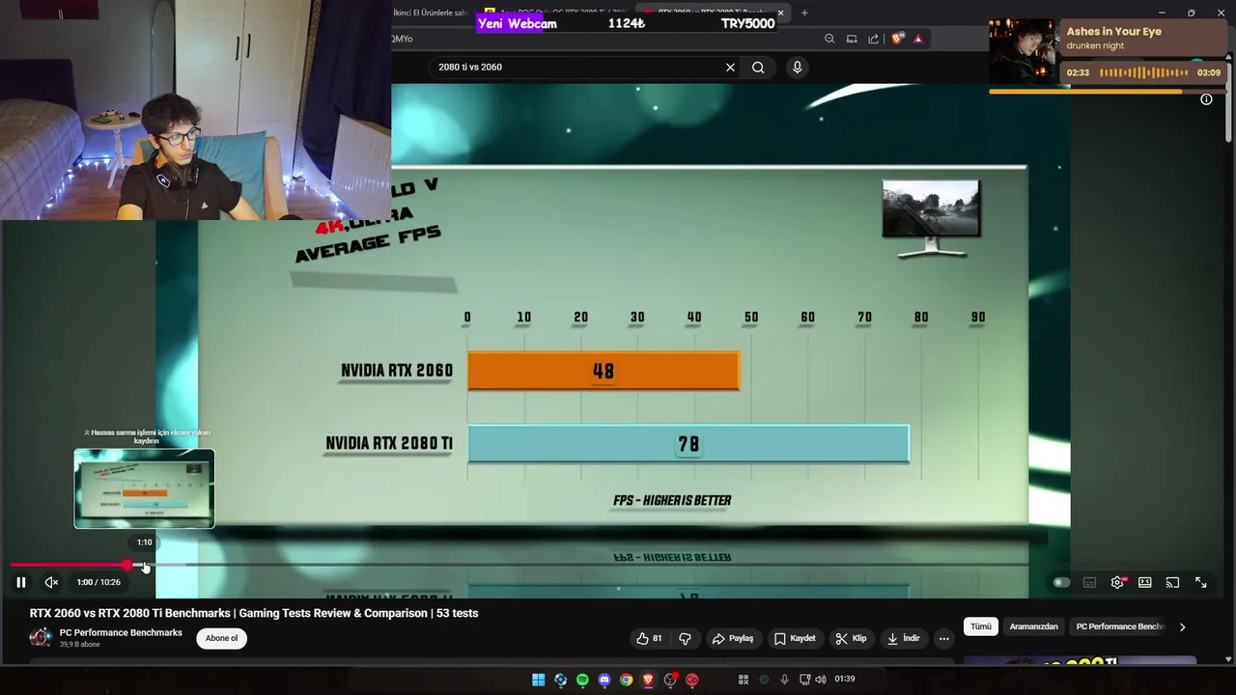
Task: Switch to İkinci El Ürünlerle tab
Action: coord(430,13)
